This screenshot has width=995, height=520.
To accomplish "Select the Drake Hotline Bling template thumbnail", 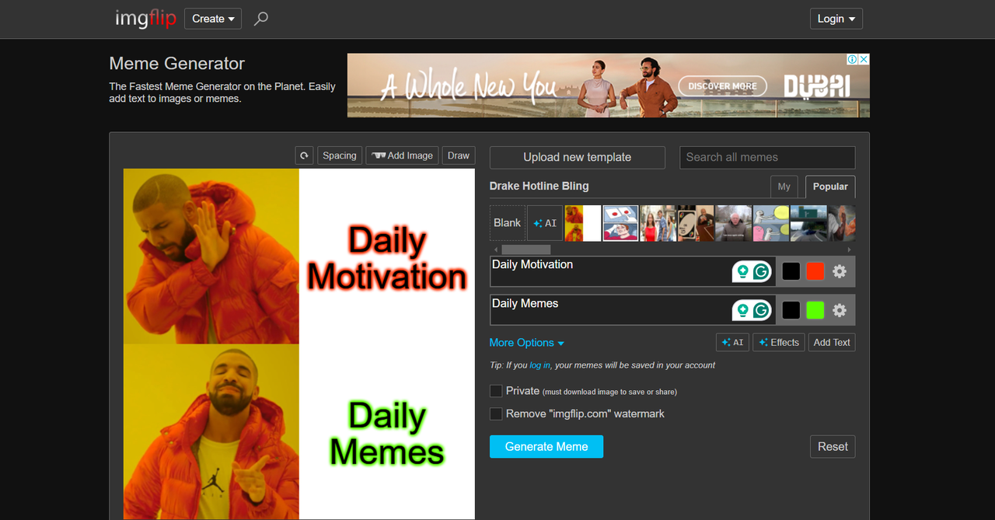I will click(583, 223).
